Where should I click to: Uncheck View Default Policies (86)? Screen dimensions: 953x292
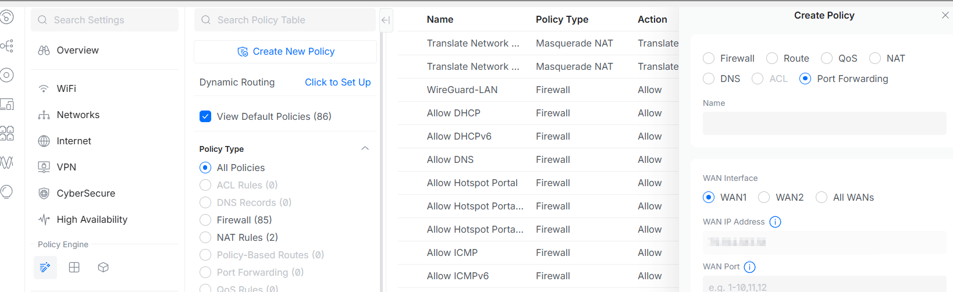click(205, 116)
